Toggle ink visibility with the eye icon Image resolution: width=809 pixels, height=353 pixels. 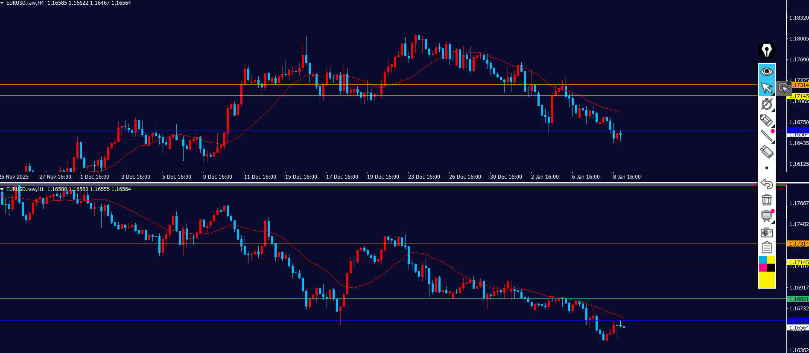(x=767, y=71)
